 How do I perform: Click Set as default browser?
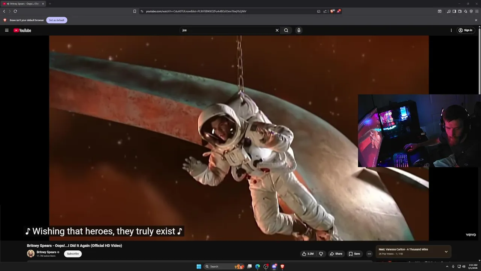click(57, 20)
